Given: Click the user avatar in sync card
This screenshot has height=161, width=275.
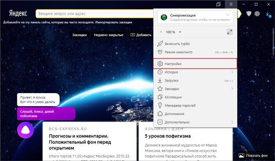Looking at the screenshot, I should pyautogui.click(x=164, y=17).
